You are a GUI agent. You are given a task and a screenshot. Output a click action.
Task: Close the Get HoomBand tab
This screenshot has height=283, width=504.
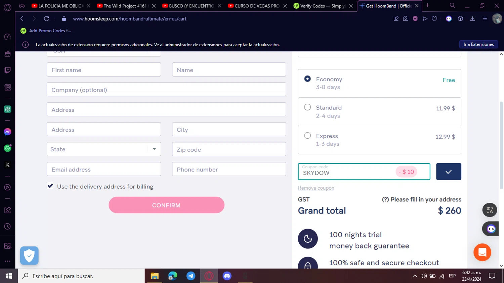point(416,6)
